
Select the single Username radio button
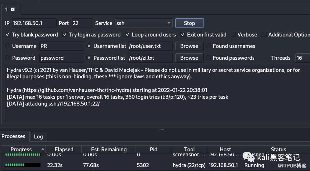coord(8,46)
